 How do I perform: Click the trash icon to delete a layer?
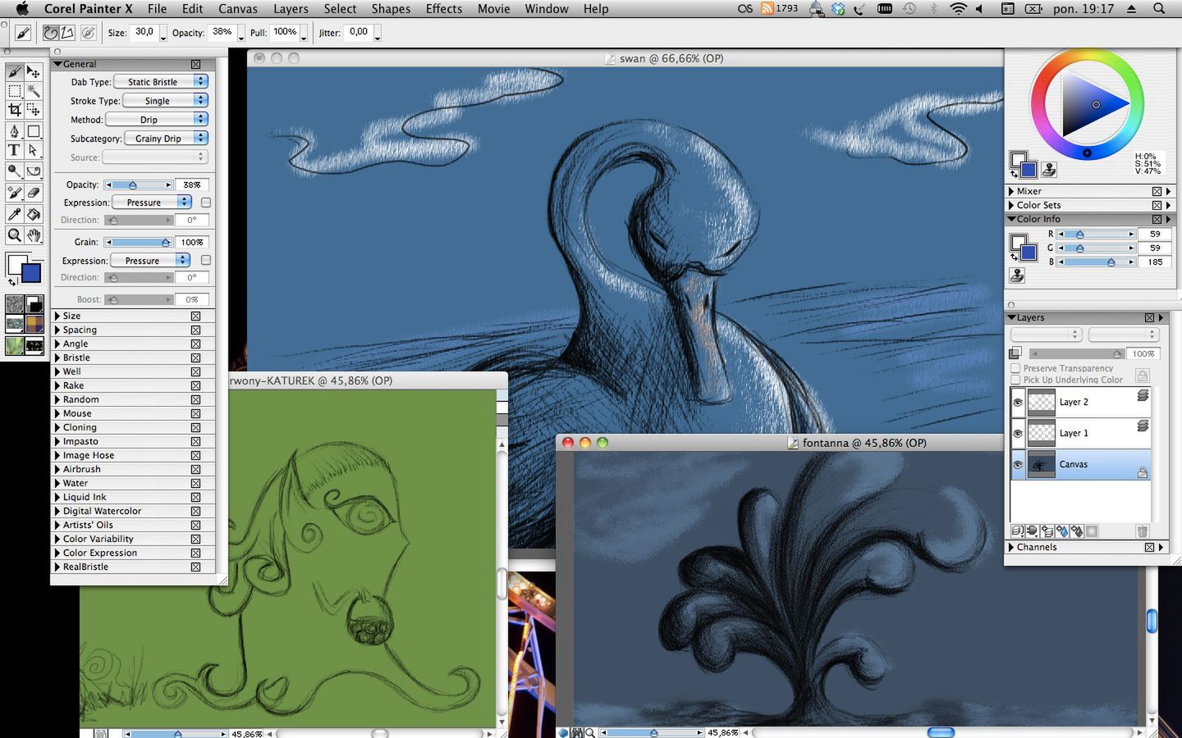coord(1142,531)
